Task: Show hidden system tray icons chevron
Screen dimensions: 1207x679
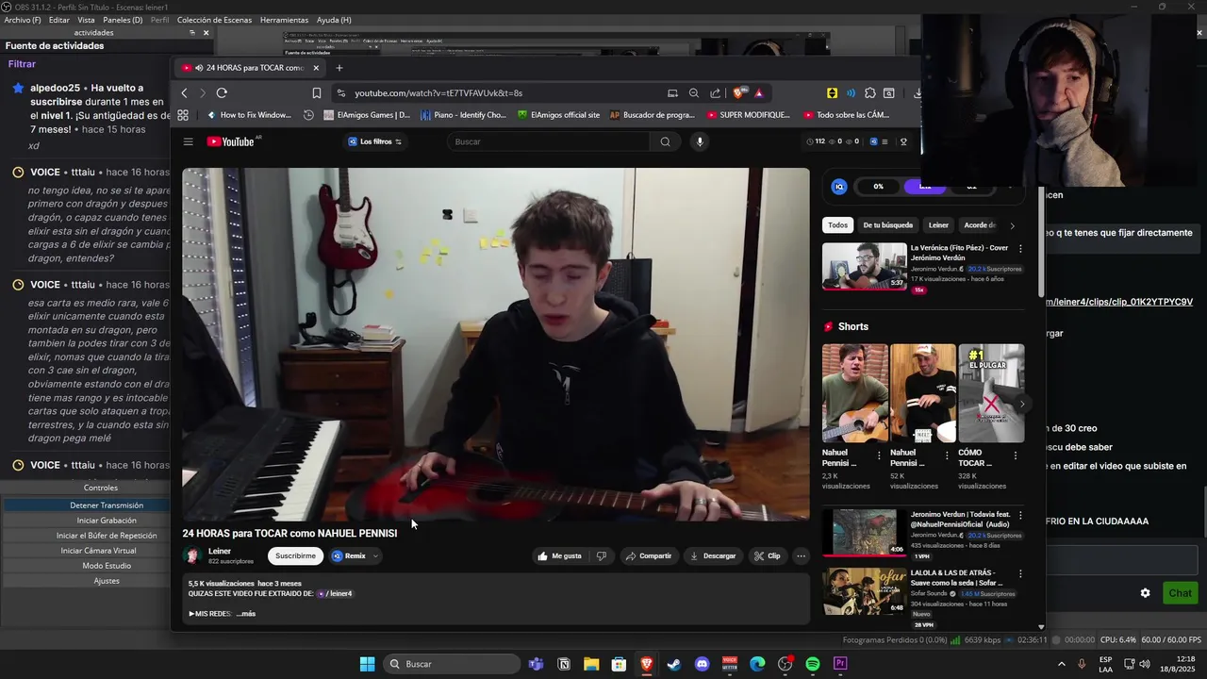Action: coord(1061,664)
